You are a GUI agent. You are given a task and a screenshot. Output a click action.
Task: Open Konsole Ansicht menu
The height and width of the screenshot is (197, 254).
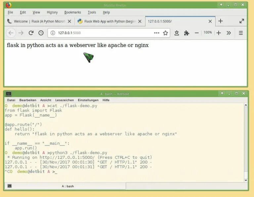coord(46,100)
